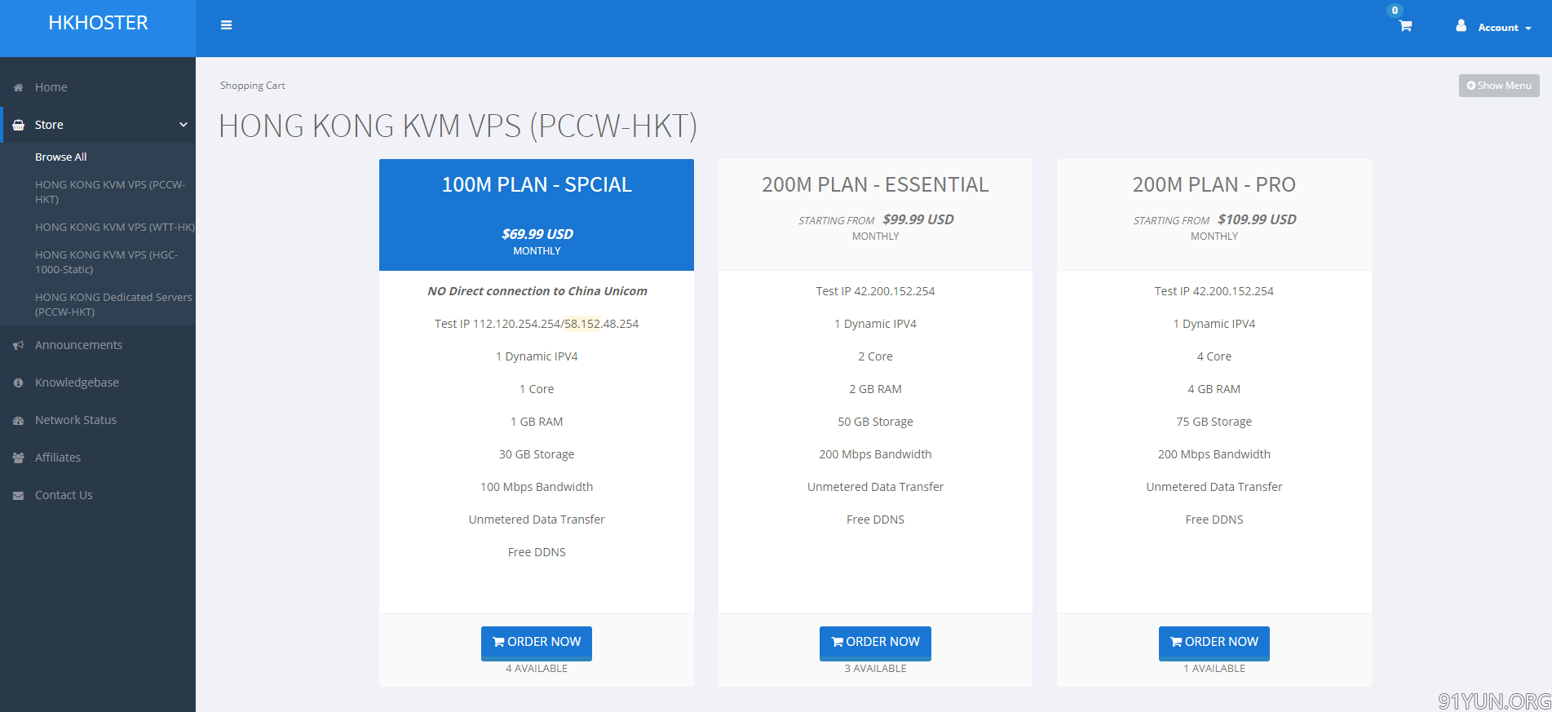Click the user account avatar icon
This screenshot has width=1552, height=712.
[x=1461, y=26]
